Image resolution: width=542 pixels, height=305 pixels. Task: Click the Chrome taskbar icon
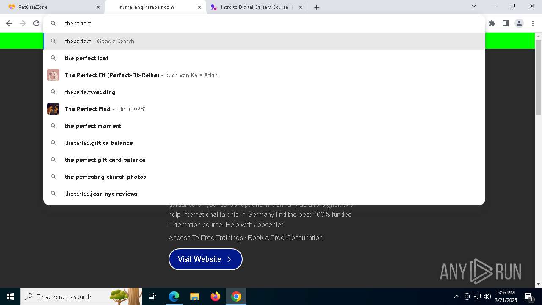(x=236, y=297)
